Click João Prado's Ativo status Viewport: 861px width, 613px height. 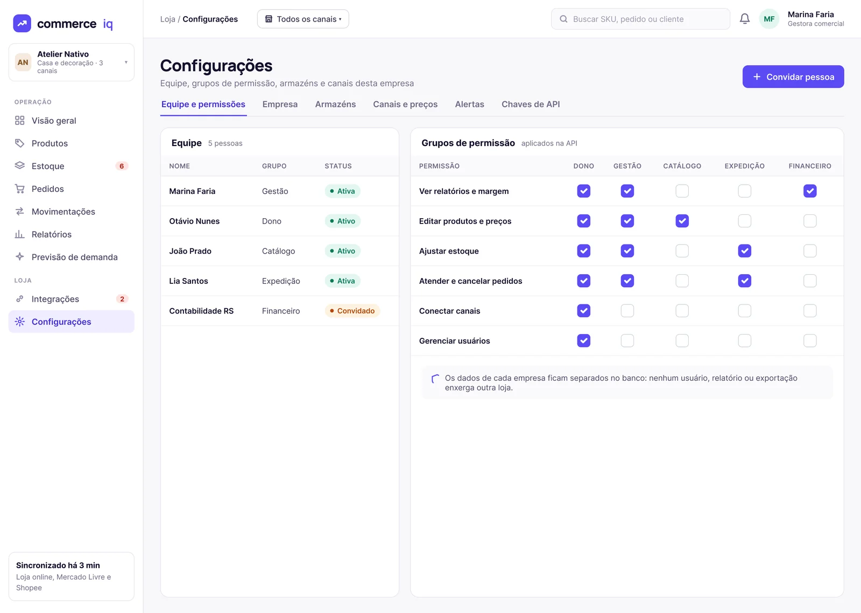[342, 251]
